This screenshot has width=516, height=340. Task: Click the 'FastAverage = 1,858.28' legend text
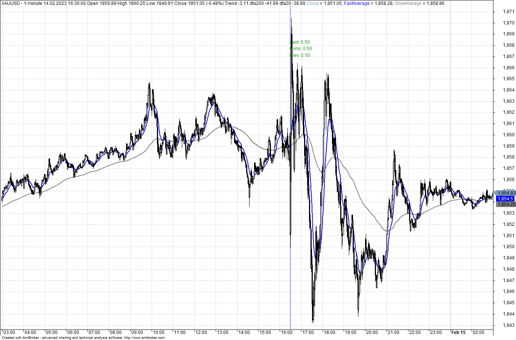click(368, 3)
